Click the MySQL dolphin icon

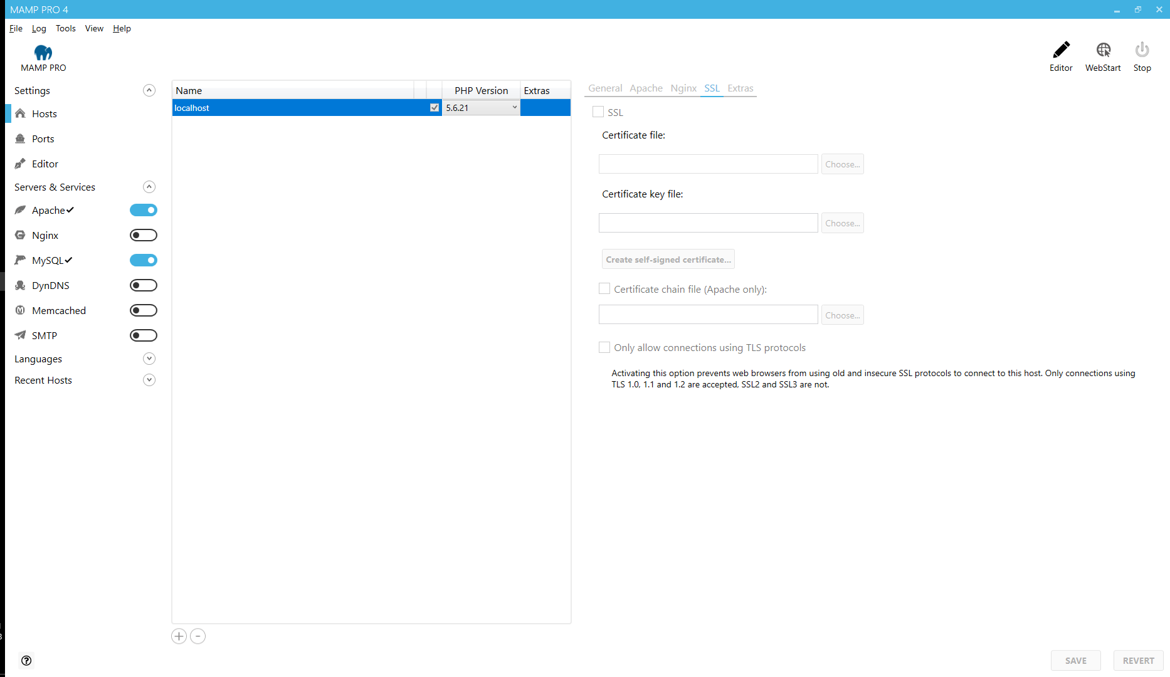21,260
